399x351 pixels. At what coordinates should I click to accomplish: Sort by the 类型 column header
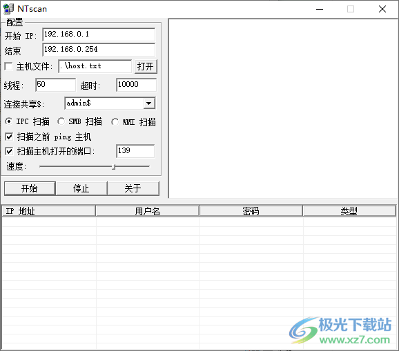(349, 211)
